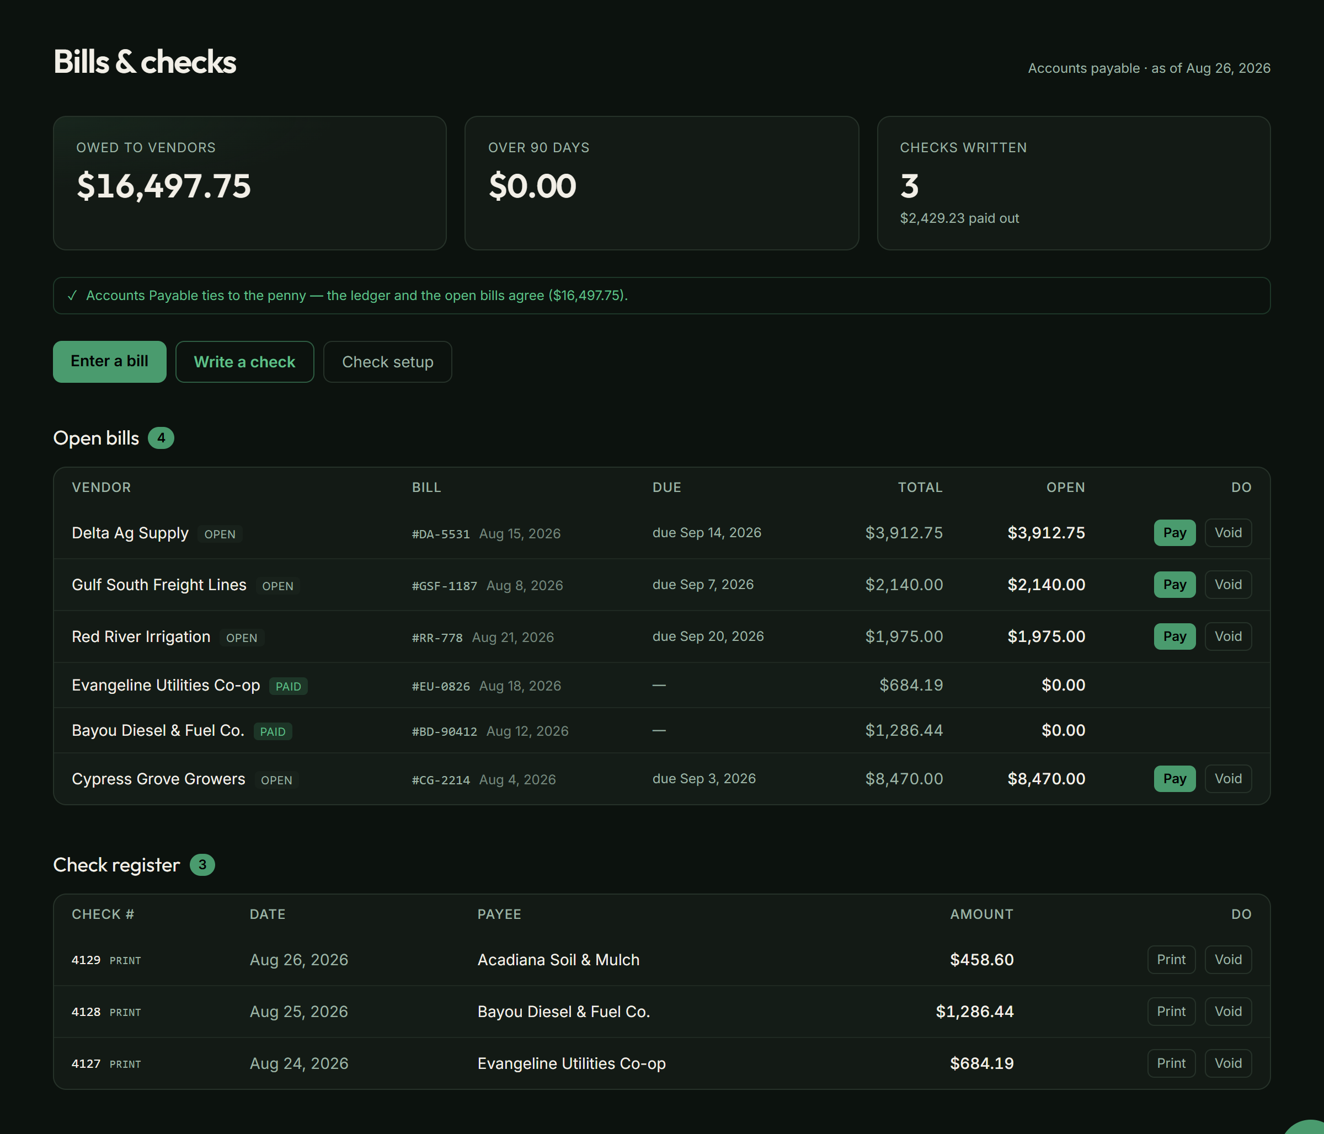Print check 4127 to Evangeline Utilities
Image resolution: width=1324 pixels, height=1134 pixels.
(1171, 1063)
